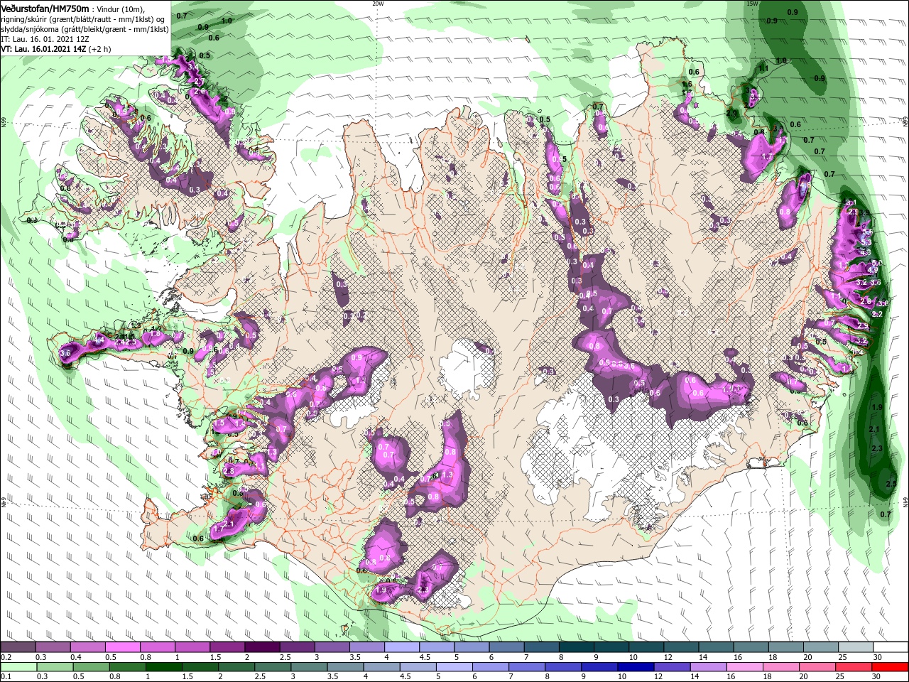Click the Veðurstofan/HM750m title text
Screen dimensions: 909x682
(x=45, y=8)
